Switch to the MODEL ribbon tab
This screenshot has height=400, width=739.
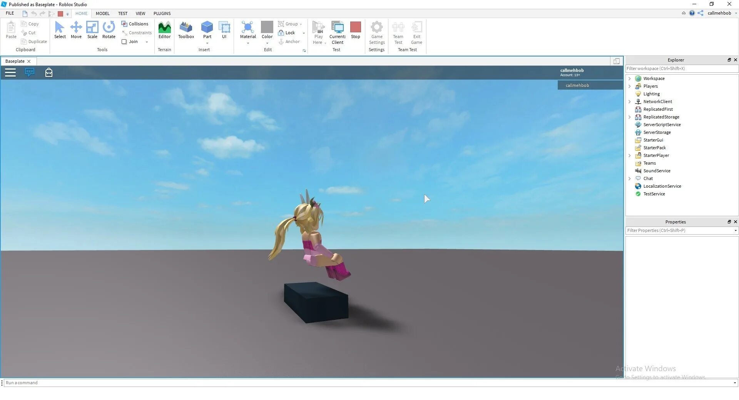click(102, 13)
